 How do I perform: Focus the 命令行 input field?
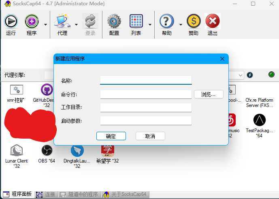point(146,94)
